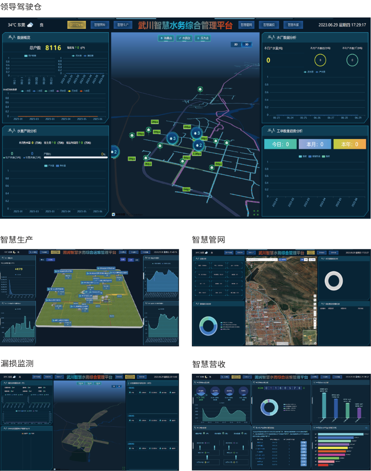
Task: Open the 领导驾驶舱 tab in top dashboard
Action: click(76, 25)
